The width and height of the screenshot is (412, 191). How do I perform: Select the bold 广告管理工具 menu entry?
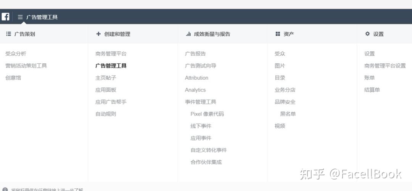(111, 66)
